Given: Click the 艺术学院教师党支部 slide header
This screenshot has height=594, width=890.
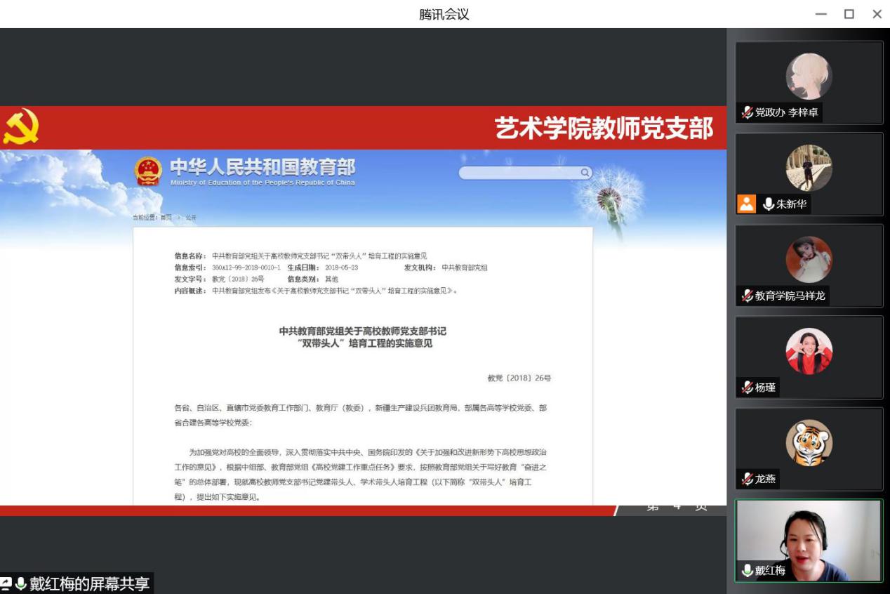Looking at the screenshot, I should pyautogui.click(x=604, y=128).
